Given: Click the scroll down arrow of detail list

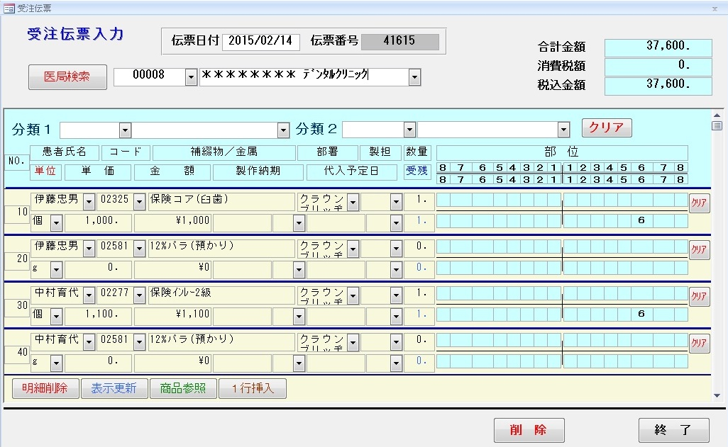Looking at the screenshot, I should 717,395.
